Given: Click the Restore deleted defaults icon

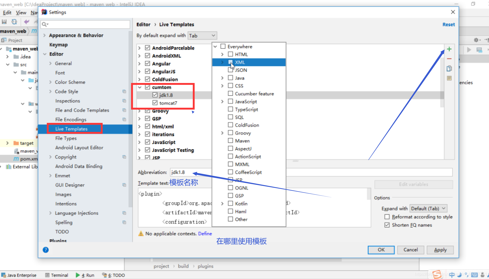Looking at the screenshot, I should (x=449, y=78).
